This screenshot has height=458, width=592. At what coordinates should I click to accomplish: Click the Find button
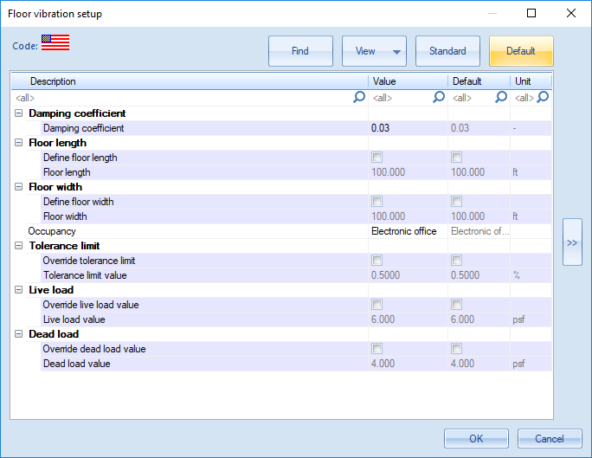point(300,51)
